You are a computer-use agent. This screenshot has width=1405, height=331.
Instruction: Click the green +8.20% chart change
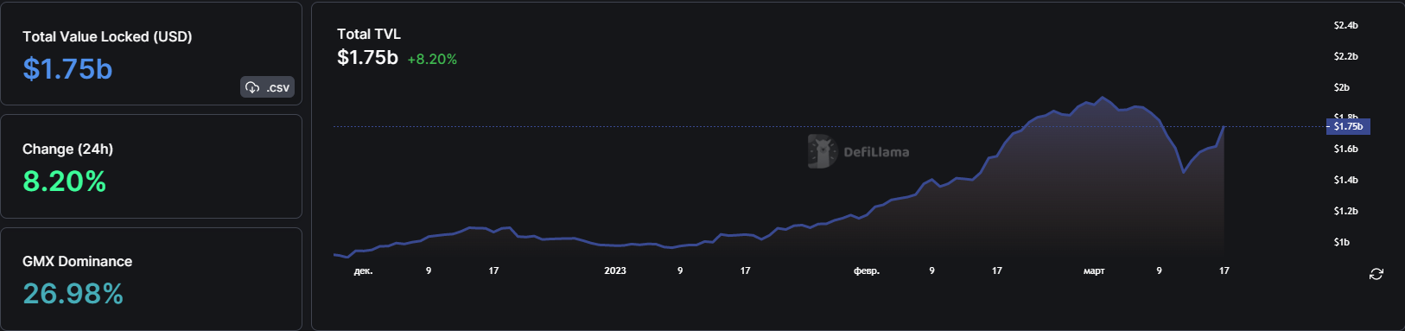tap(432, 59)
